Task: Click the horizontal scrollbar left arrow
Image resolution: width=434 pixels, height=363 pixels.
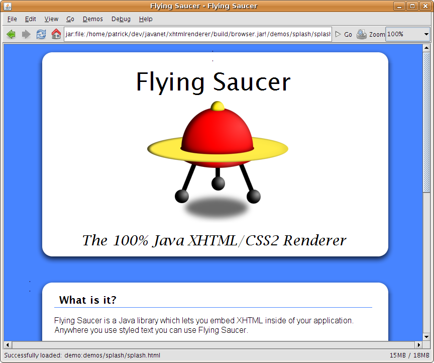Action: tap(8, 345)
